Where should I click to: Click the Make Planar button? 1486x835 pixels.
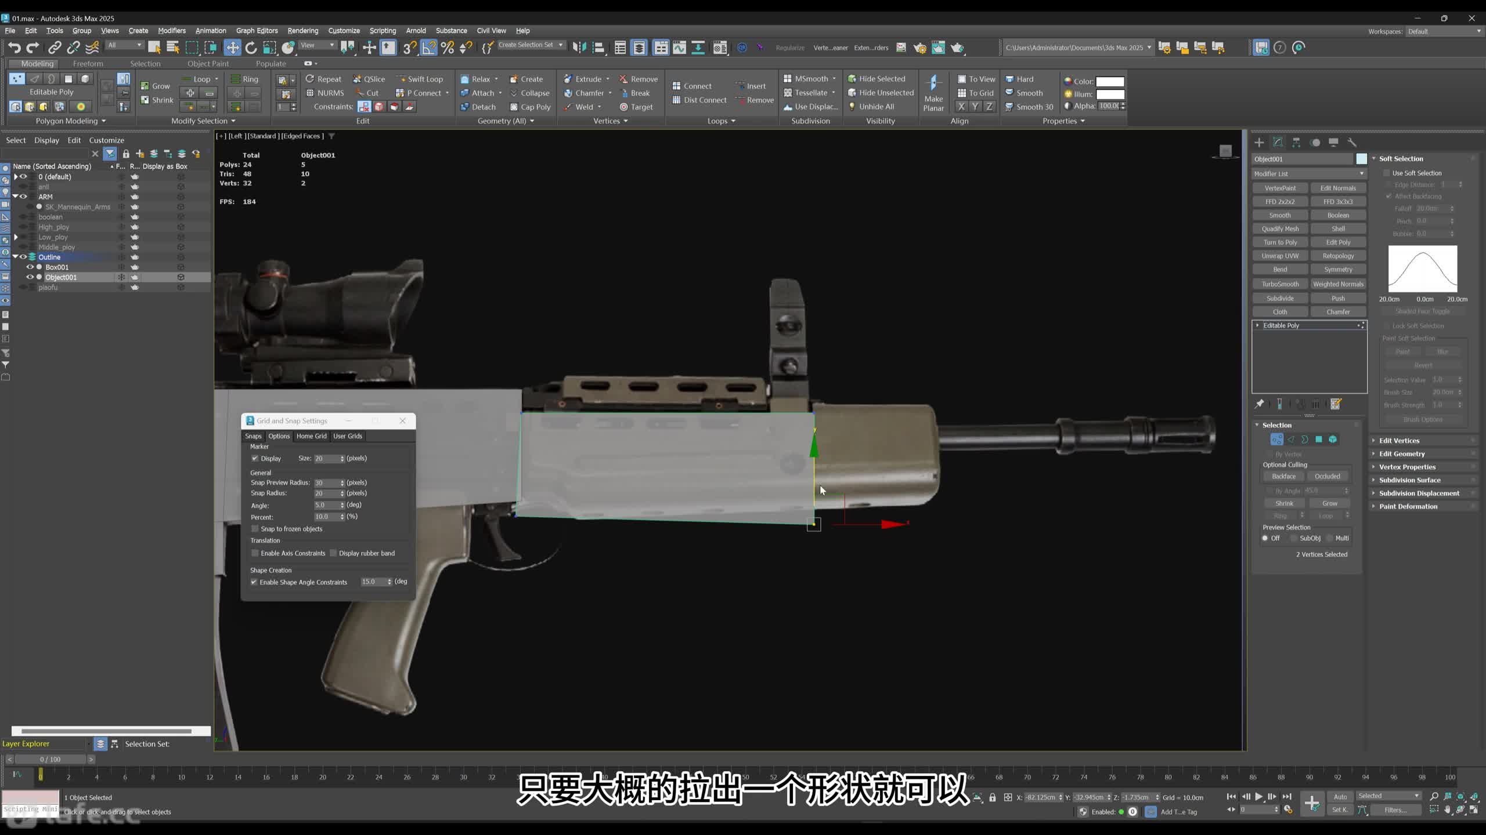click(933, 93)
